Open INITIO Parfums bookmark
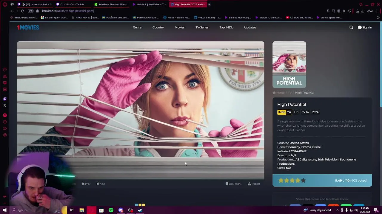Image resolution: width=382 pixels, height=214 pixels. [x=24, y=18]
